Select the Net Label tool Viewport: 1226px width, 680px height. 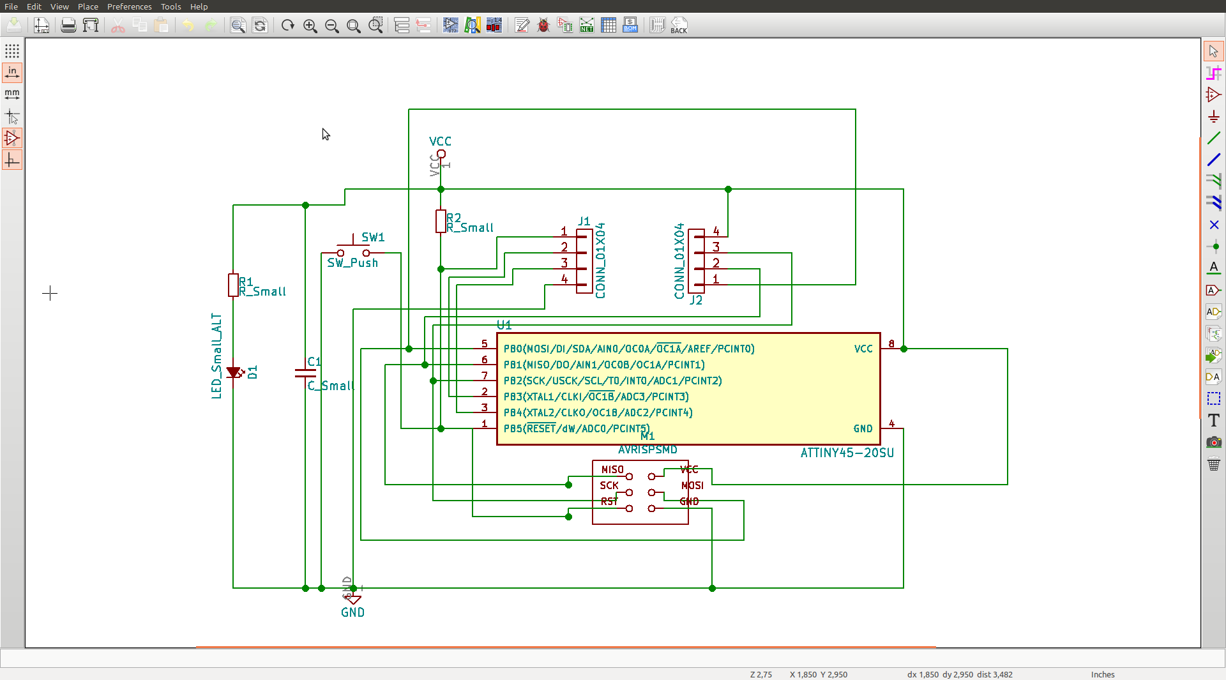pos(1214,268)
